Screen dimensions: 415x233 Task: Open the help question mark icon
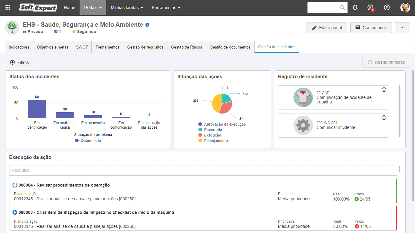387,8
